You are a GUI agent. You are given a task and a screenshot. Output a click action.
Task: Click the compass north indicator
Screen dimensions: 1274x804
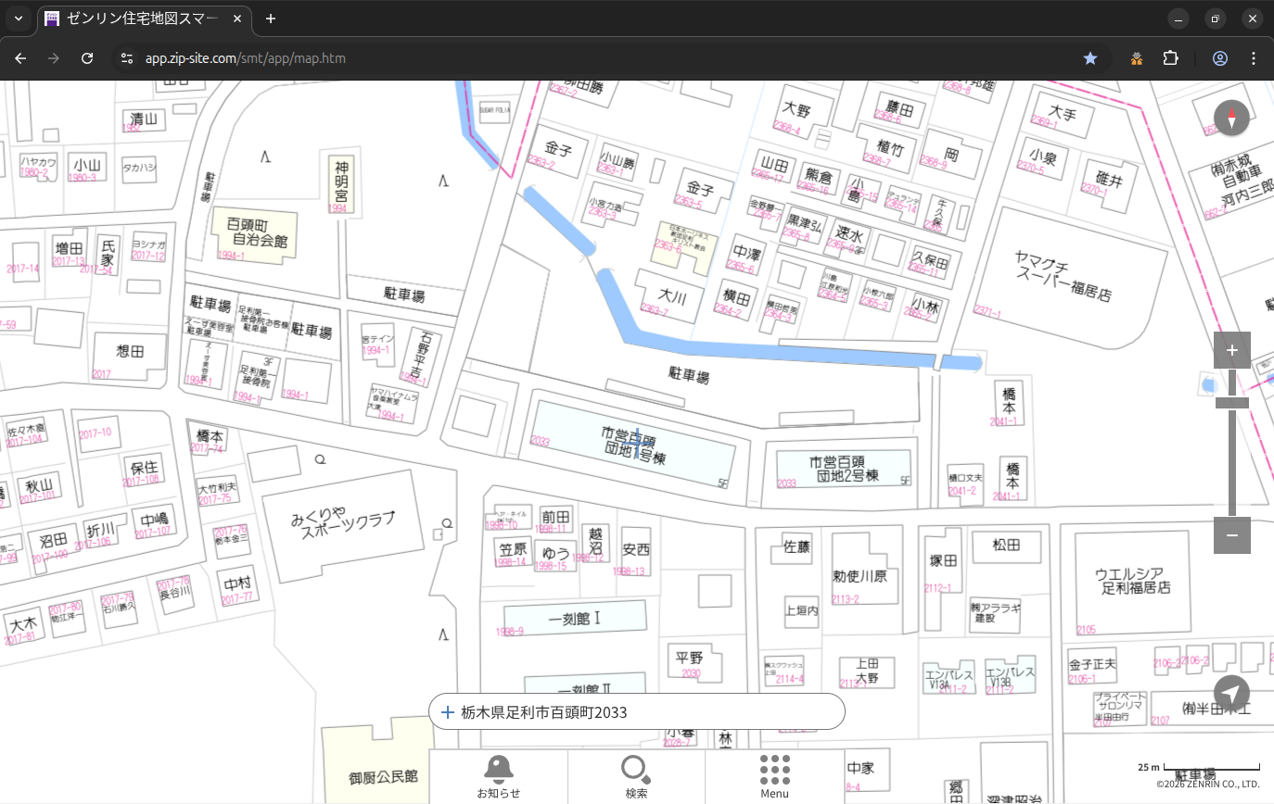click(x=1231, y=119)
